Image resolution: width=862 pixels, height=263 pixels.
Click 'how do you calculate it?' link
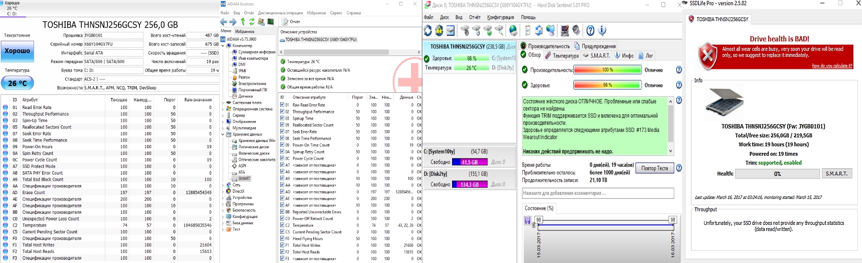832,66
